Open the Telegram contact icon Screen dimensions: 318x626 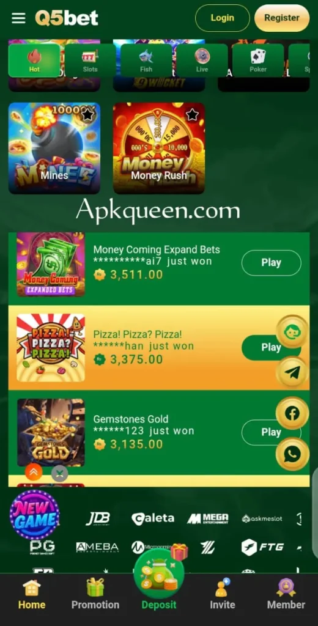click(293, 372)
